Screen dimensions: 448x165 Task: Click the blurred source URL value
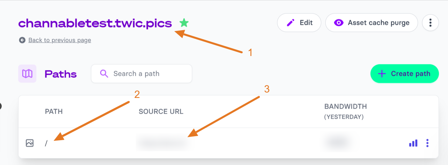point(161,143)
